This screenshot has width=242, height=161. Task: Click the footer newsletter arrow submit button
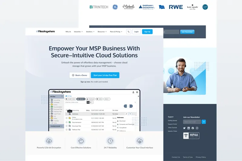(204, 122)
